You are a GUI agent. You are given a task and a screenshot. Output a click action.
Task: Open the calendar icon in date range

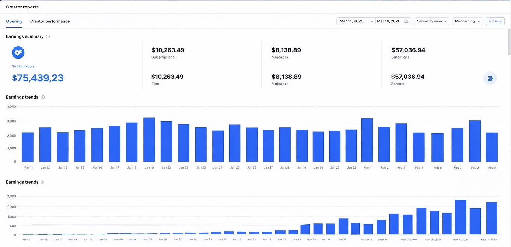point(406,21)
